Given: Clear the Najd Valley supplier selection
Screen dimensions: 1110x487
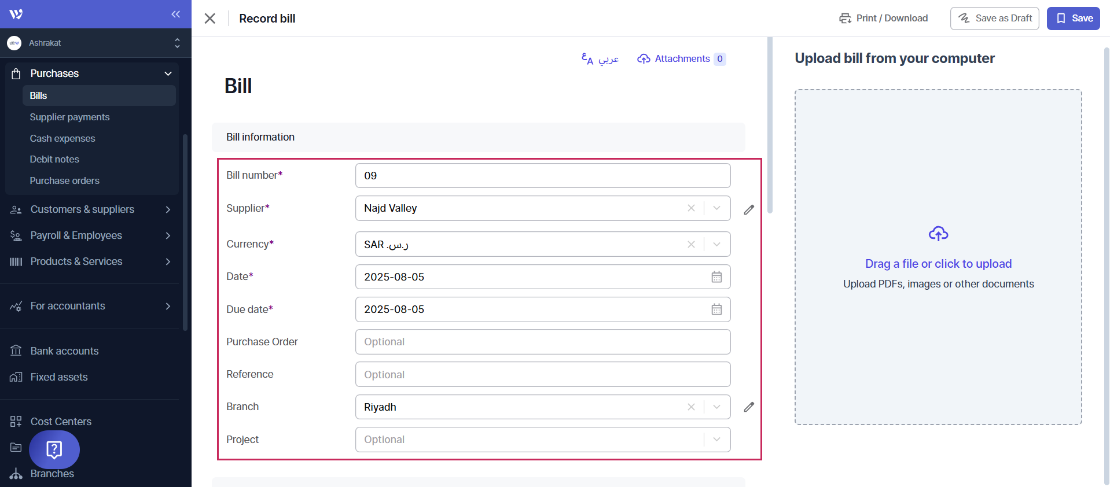Looking at the screenshot, I should [x=691, y=208].
